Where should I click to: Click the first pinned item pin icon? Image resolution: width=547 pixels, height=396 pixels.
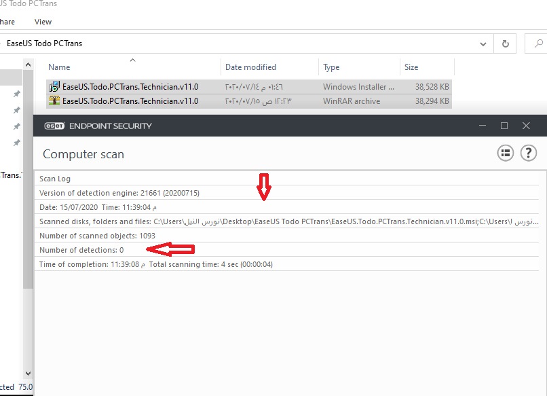(x=17, y=94)
